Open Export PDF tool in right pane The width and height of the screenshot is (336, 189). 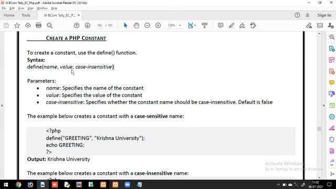coord(332,49)
